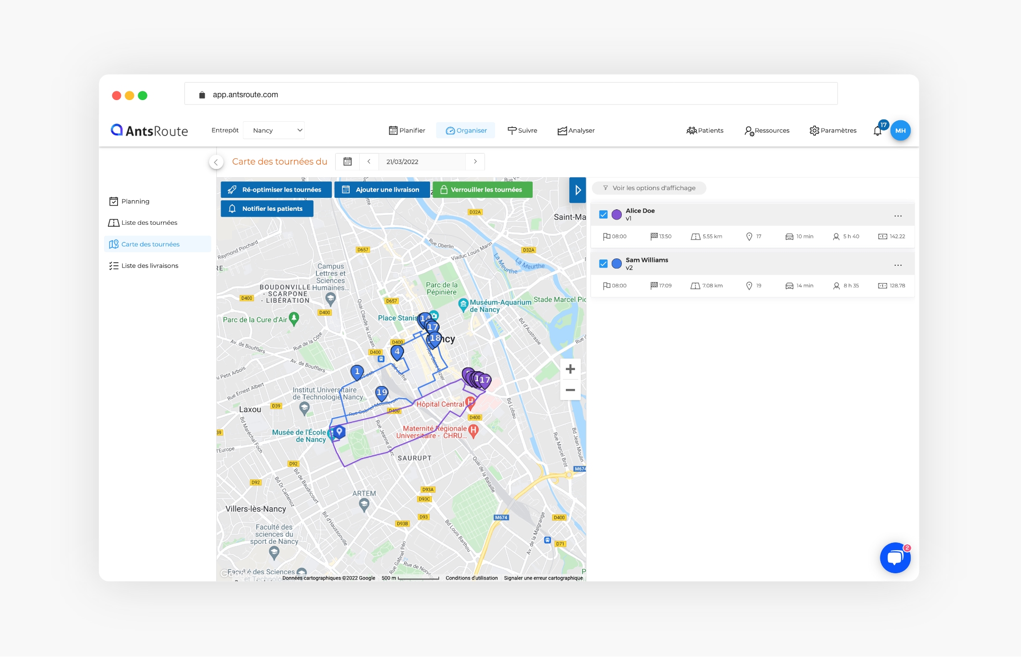
Task: Collapse the left sidebar with the chevron
Action: [x=216, y=162]
